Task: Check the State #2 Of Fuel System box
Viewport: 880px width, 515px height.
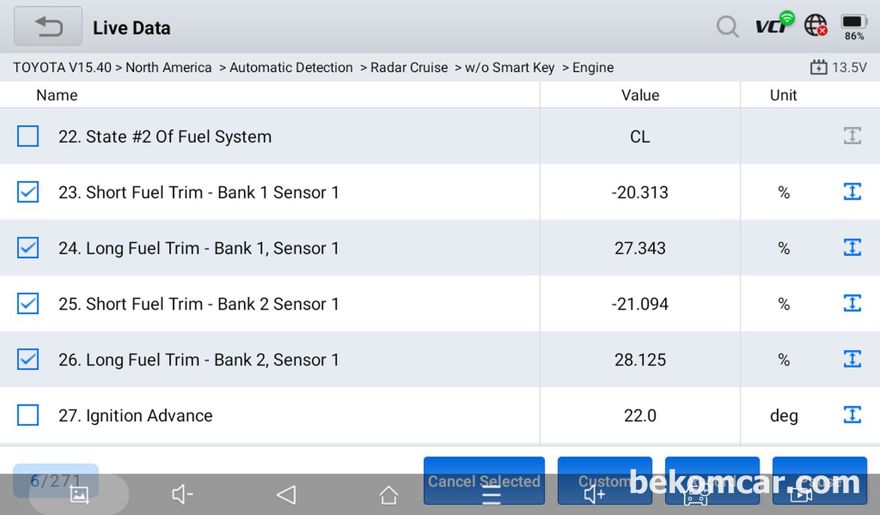Action: click(28, 136)
